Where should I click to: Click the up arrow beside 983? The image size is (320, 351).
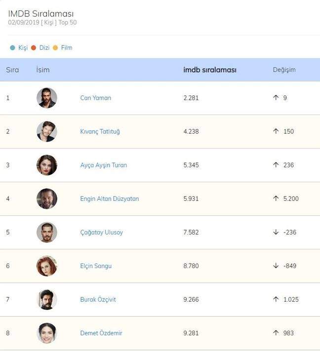276,333
